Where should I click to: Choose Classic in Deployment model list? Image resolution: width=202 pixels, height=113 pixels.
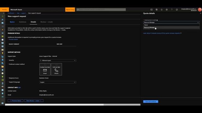point(171,25)
